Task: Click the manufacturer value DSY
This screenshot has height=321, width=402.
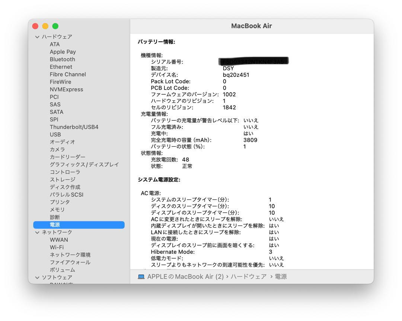Action: [229, 68]
